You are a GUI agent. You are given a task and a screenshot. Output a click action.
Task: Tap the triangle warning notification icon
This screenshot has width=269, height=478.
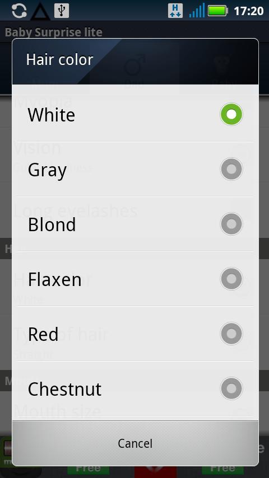[x=40, y=12]
